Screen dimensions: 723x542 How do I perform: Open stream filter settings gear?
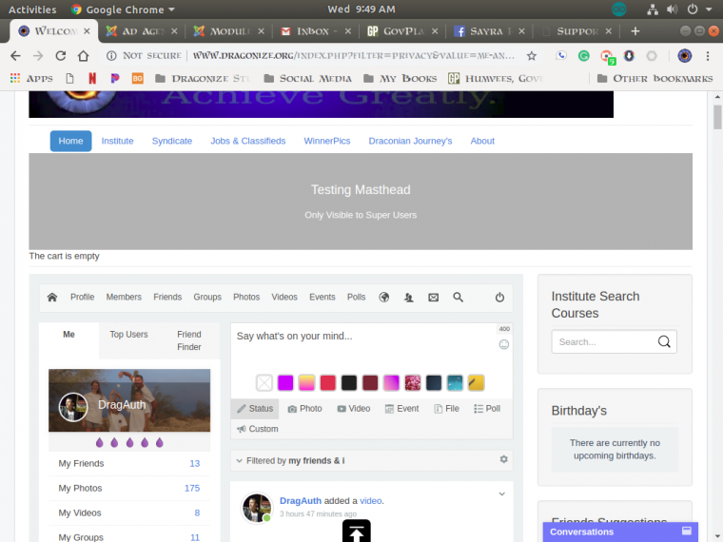[x=504, y=459]
